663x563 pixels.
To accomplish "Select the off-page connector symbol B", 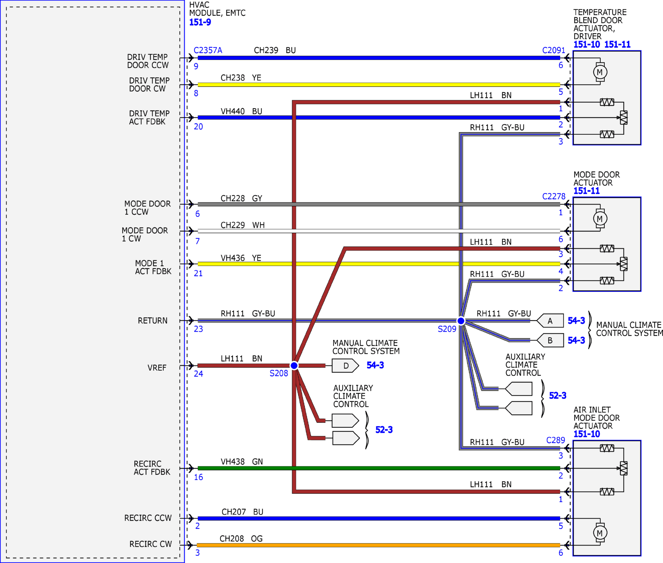I will coord(550,340).
